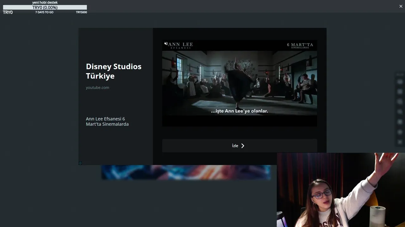The height and width of the screenshot is (227, 405).
Task: Click the blurred banner below the ad
Action: pyautogui.click(x=186, y=172)
